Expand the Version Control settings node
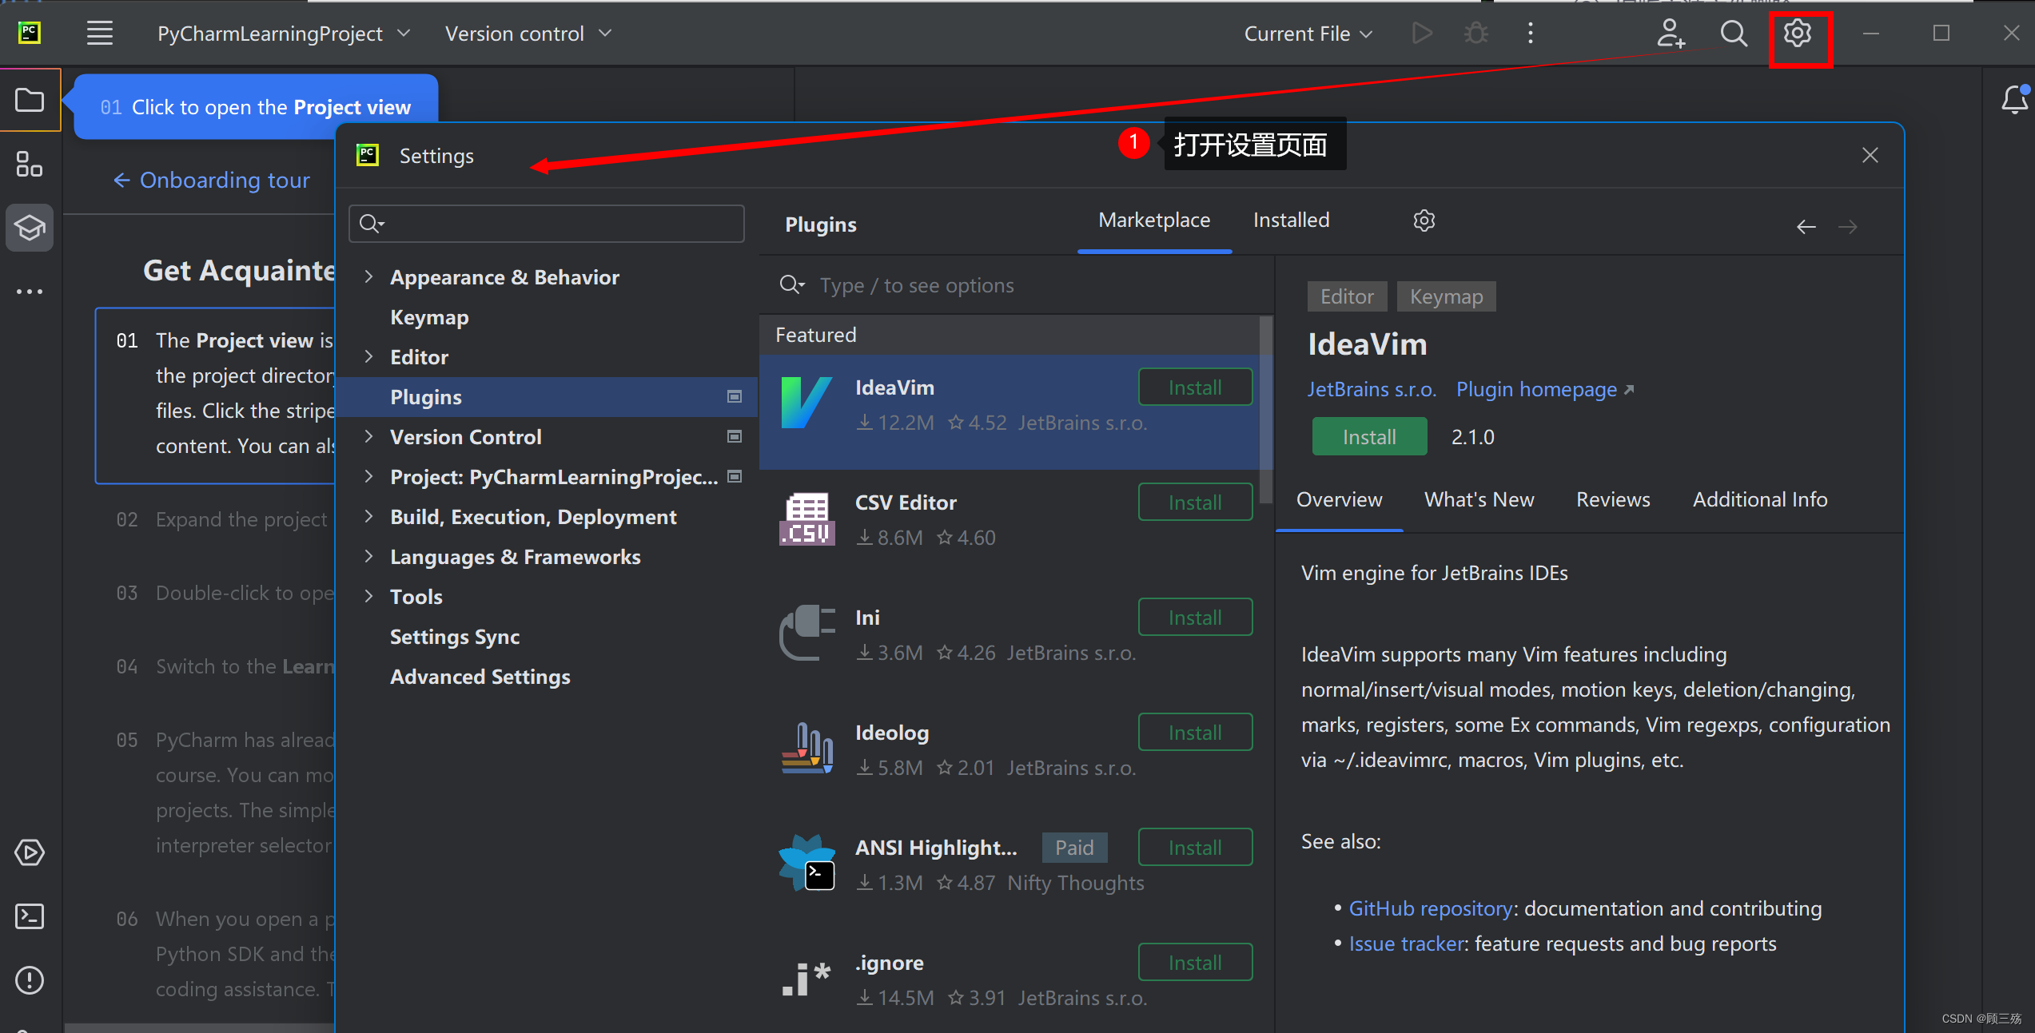This screenshot has width=2035, height=1033. 368,436
